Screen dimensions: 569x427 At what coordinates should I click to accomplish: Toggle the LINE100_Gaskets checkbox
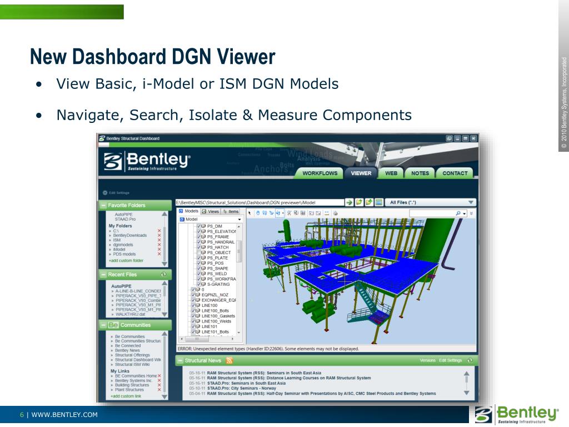click(x=193, y=316)
